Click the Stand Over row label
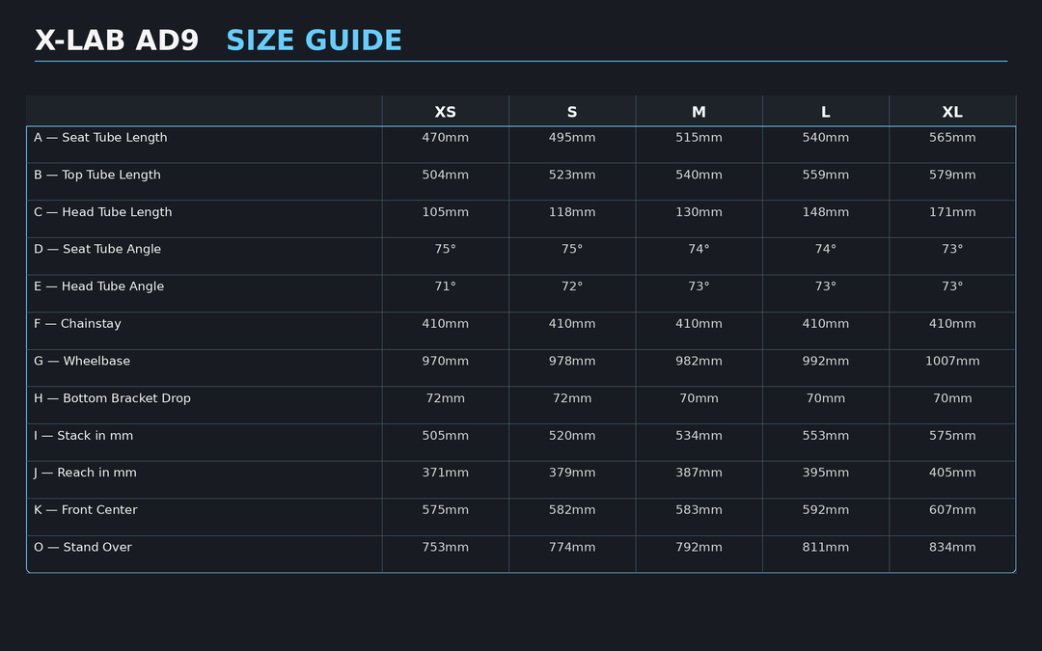Viewport: 1042px width, 651px height. click(83, 548)
